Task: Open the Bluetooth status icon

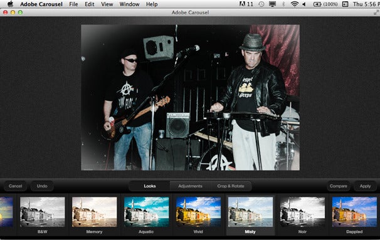Action: [283, 4]
